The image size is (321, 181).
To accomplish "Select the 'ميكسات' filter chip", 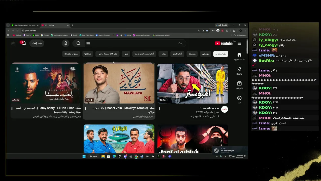I will click(192, 54).
